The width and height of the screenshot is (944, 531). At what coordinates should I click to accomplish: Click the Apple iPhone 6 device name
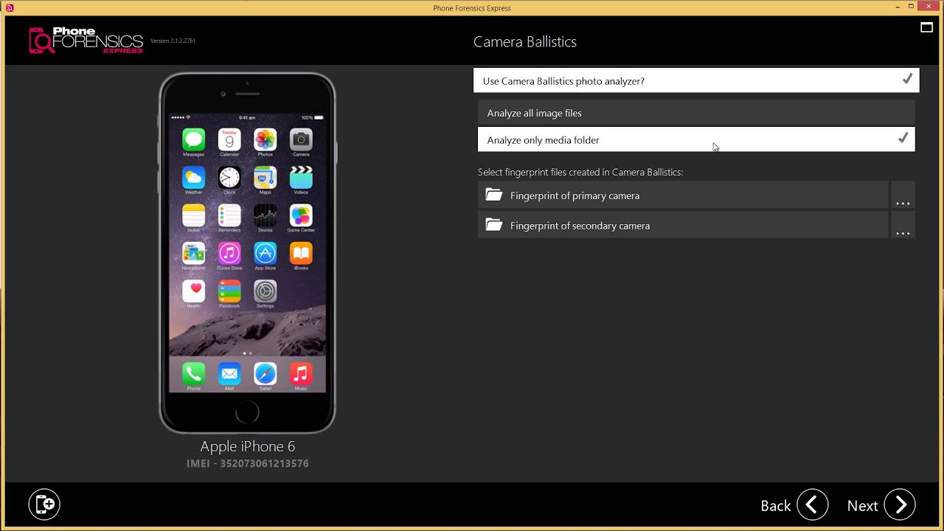248,446
